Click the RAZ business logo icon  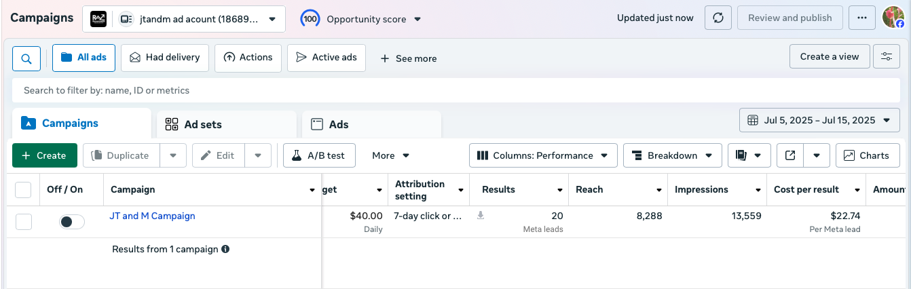pyautogui.click(x=98, y=19)
